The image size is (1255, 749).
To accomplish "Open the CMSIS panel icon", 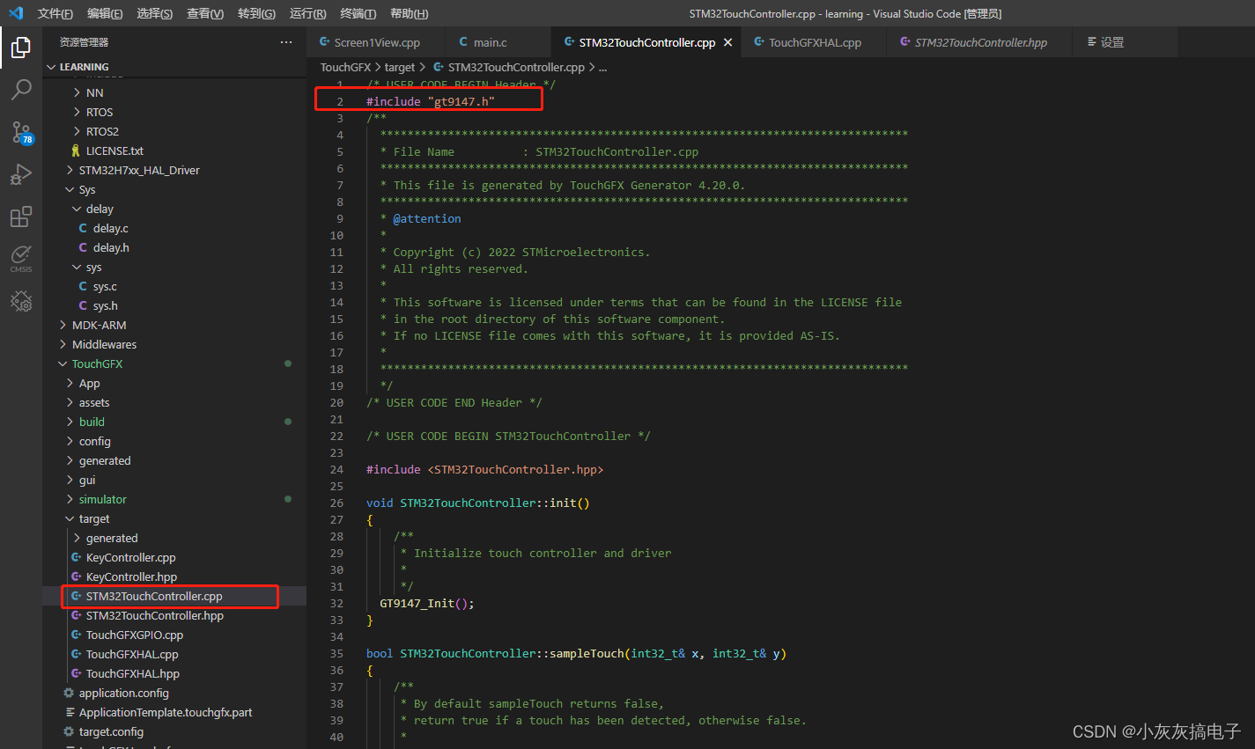I will pyautogui.click(x=21, y=259).
